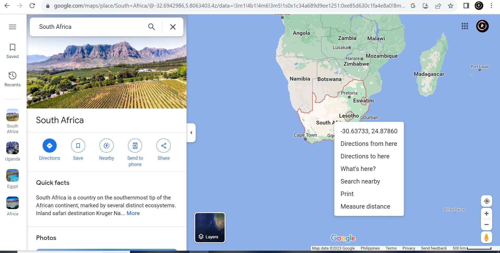
Task: Click the install app icon in address bar
Action: (x=426, y=6)
